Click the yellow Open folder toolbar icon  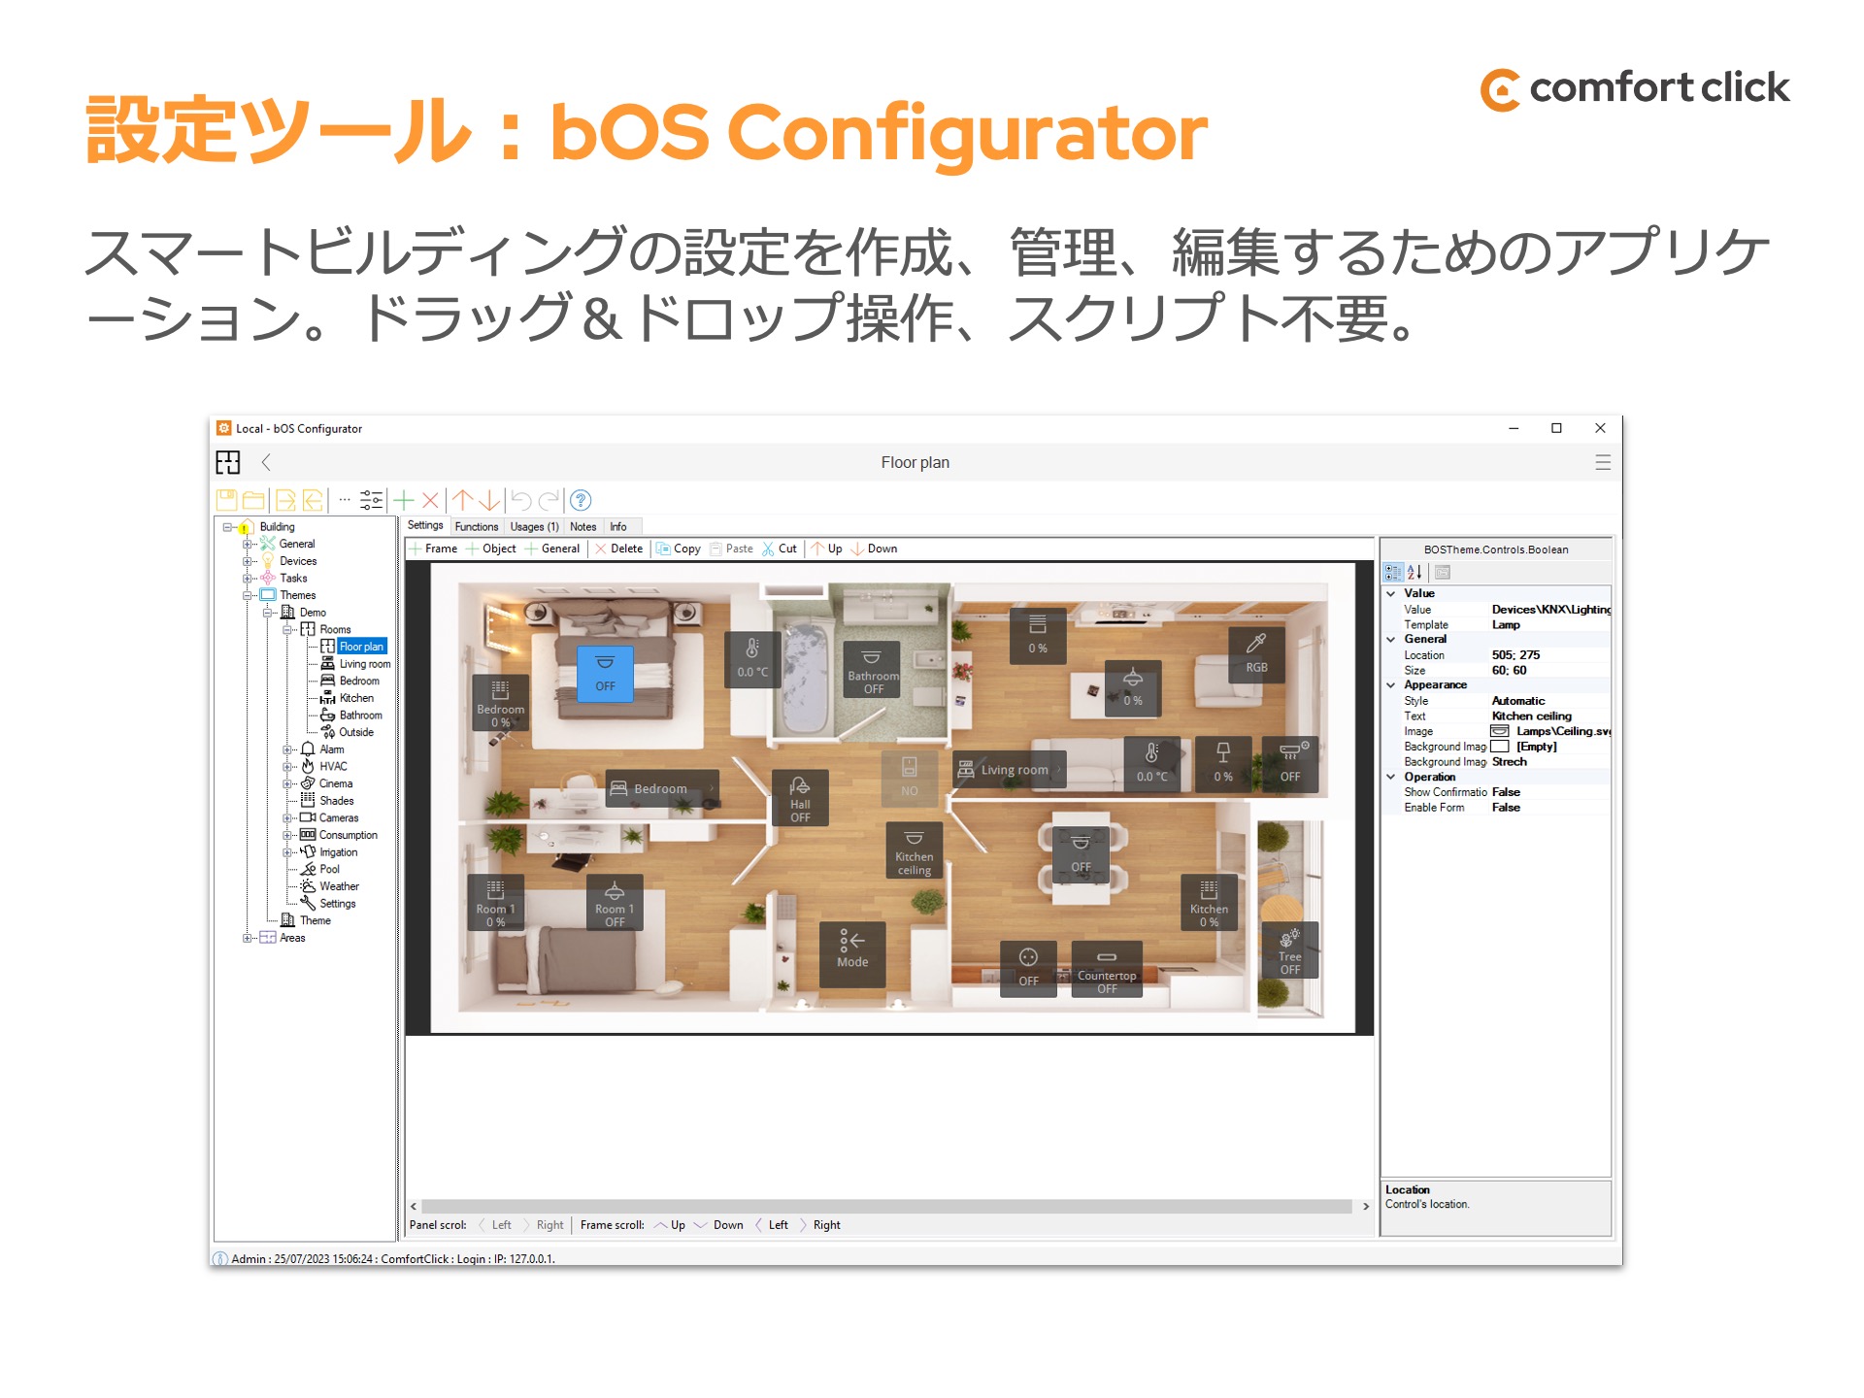pyautogui.click(x=254, y=500)
